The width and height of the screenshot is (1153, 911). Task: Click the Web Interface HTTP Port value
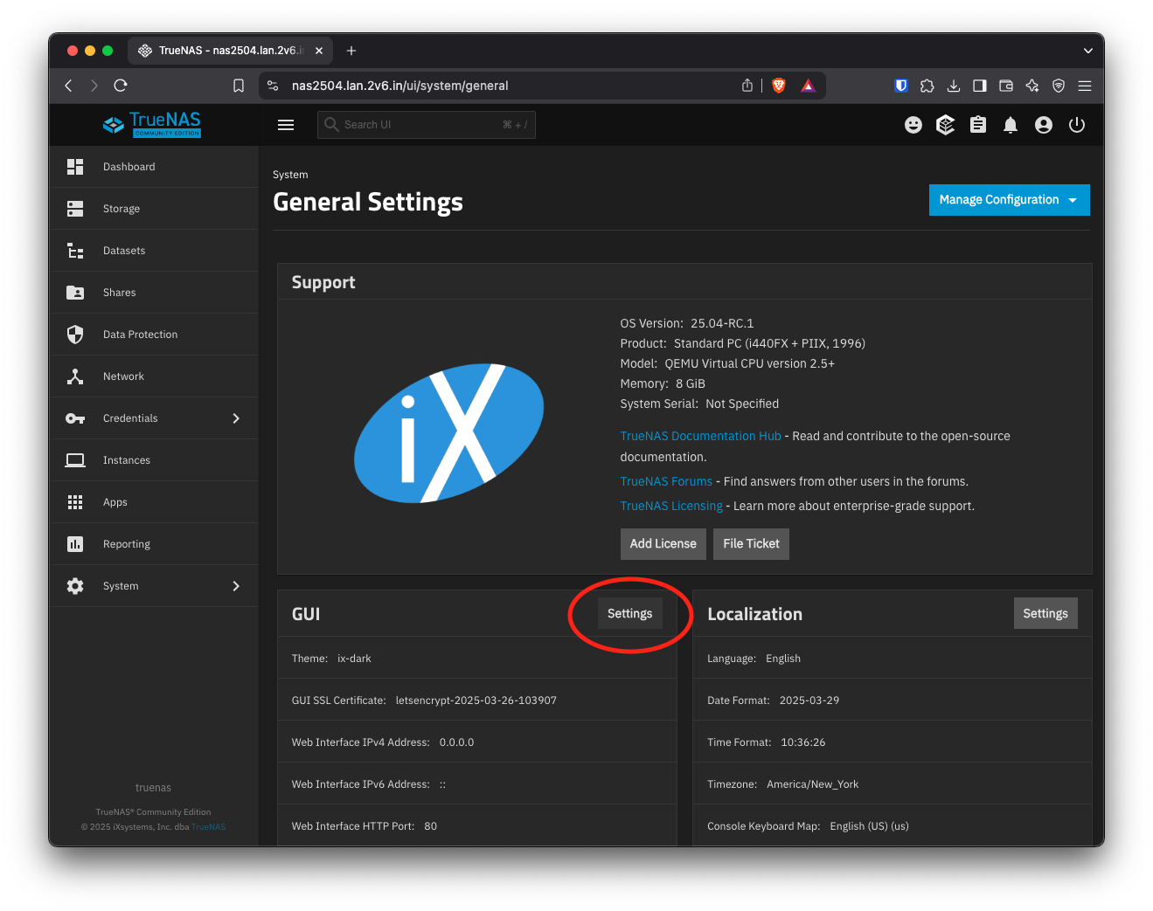click(x=431, y=826)
